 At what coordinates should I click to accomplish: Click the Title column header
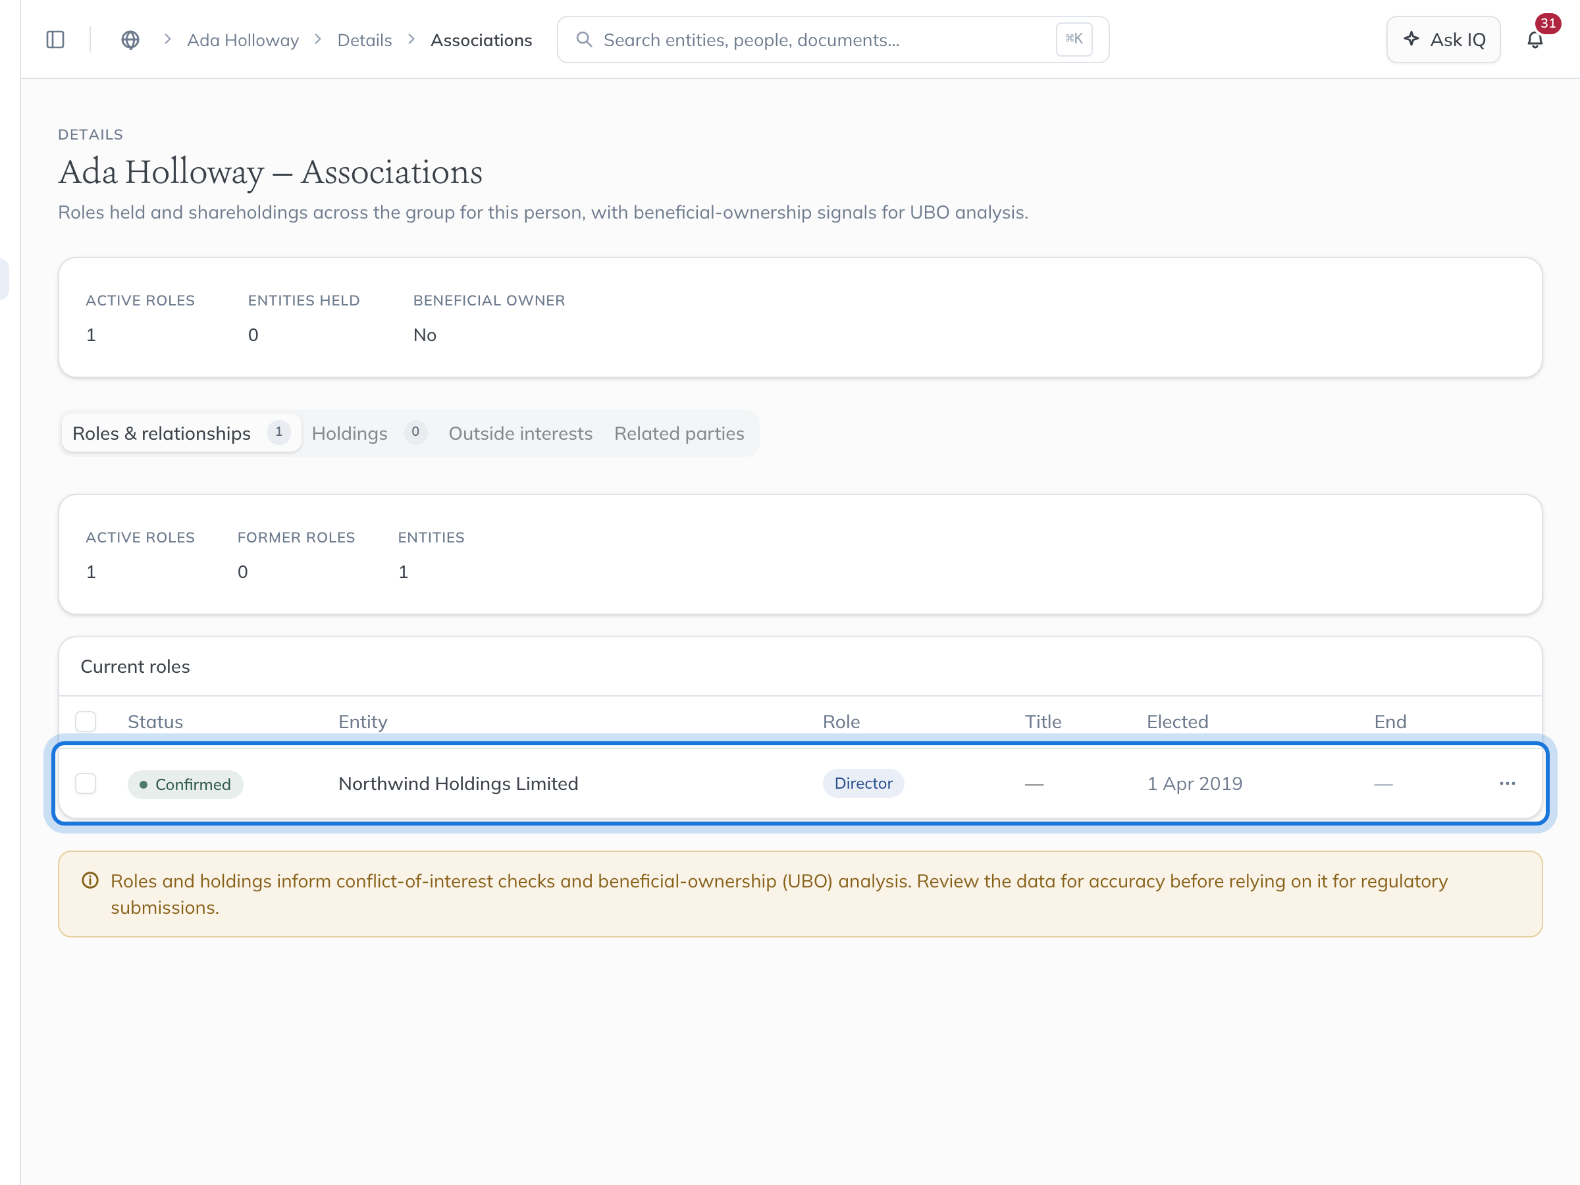coord(1043,722)
